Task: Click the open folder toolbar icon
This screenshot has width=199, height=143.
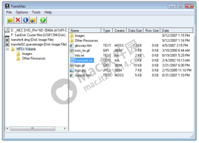Action: click(10, 20)
